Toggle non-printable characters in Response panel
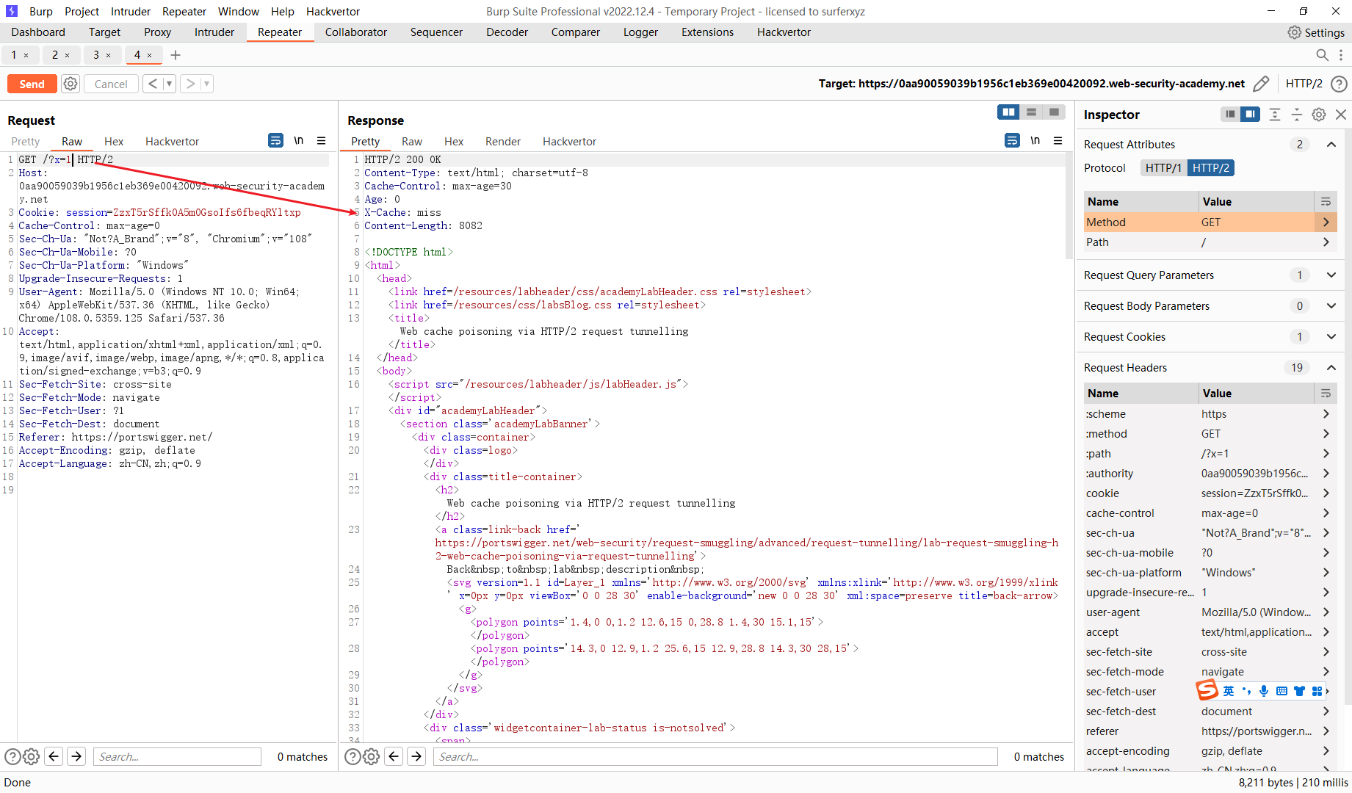 [x=1035, y=140]
